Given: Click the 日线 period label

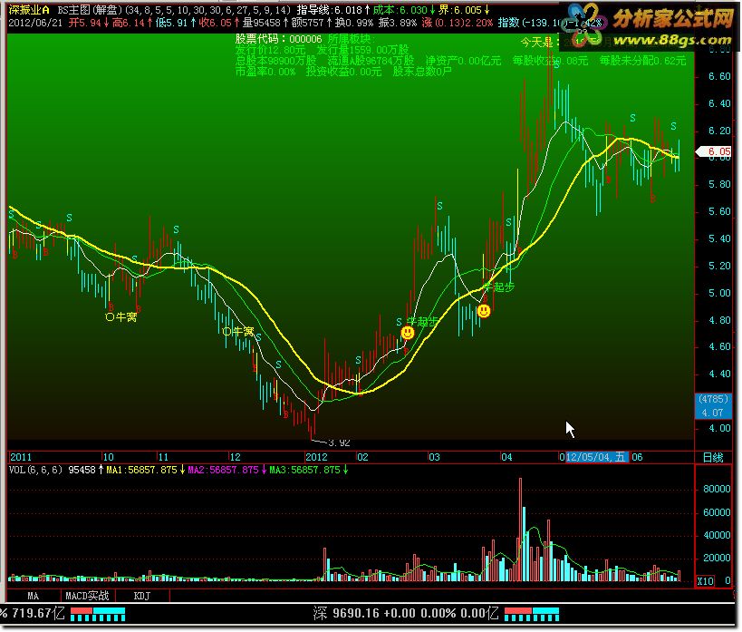Looking at the screenshot, I should (x=713, y=457).
